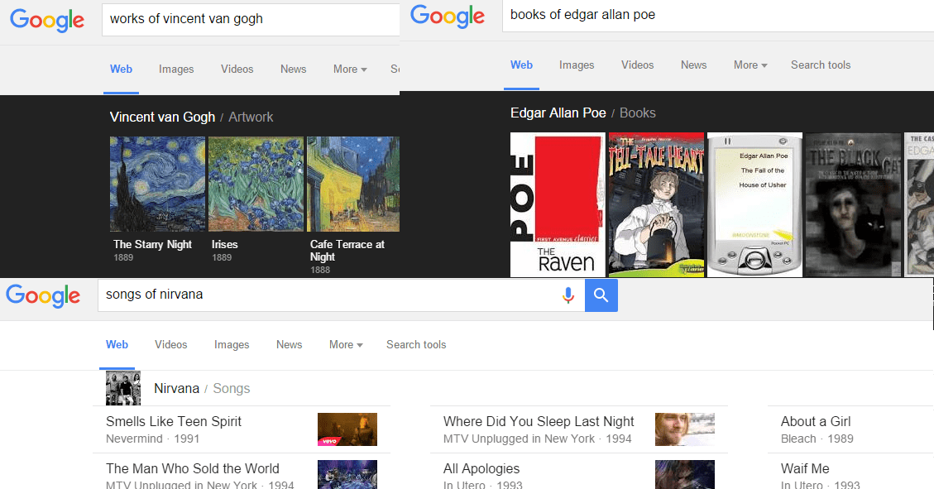Viewport: 934px width, 489px height.
Task: Click the 'Bleach · 1989' album text
Action: coord(817,439)
